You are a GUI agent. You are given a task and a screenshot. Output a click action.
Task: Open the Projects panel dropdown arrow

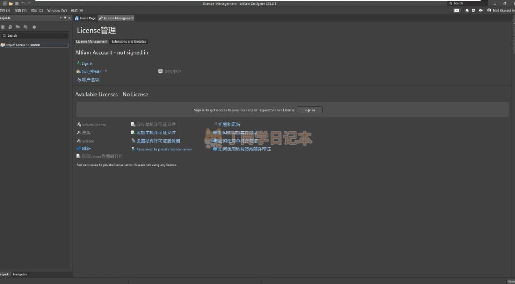click(61, 18)
